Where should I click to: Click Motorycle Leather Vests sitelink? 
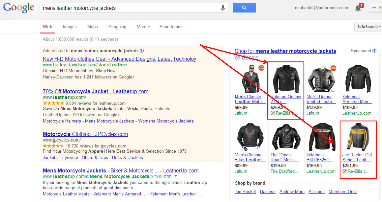click(x=66, y=194)
